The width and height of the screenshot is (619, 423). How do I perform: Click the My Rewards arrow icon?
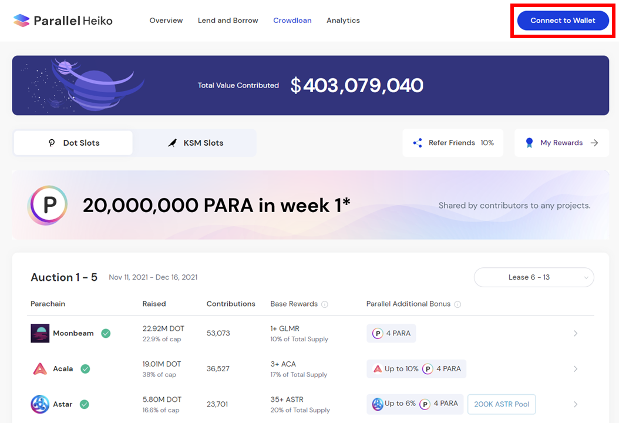(594, 143)
